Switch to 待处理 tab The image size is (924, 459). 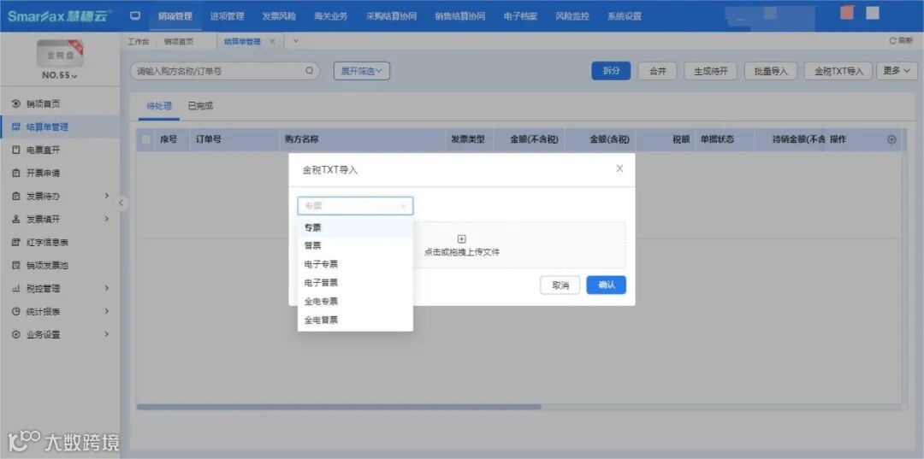159,107
